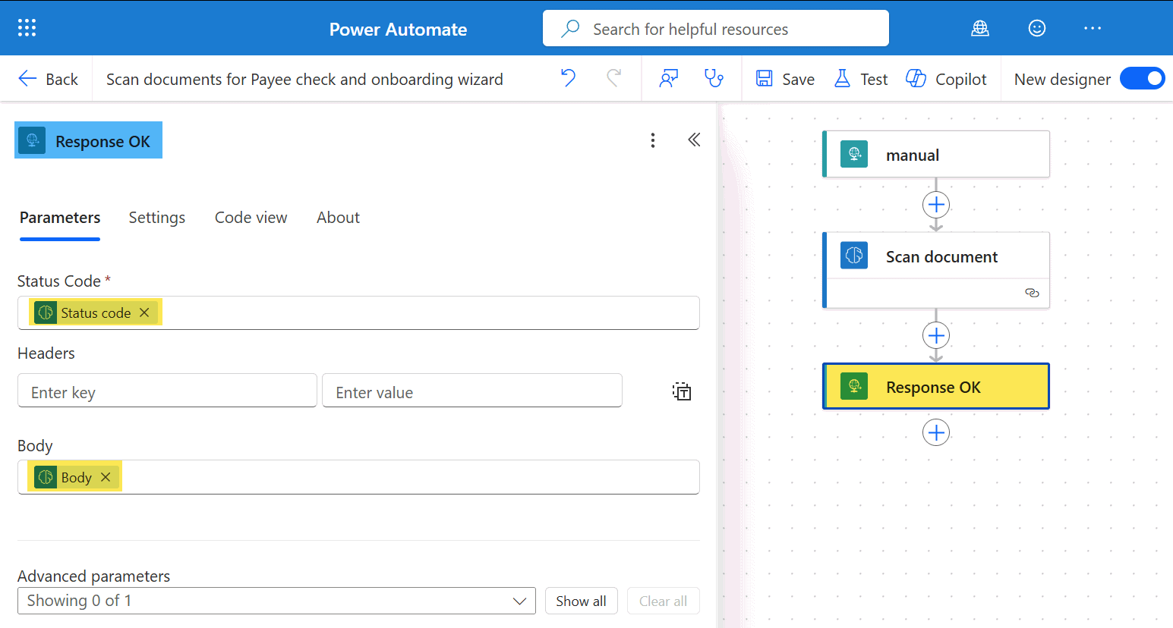Screen dimensions: 1173x628
Task: Click the Status code token chip
Action: coord(95,312)
